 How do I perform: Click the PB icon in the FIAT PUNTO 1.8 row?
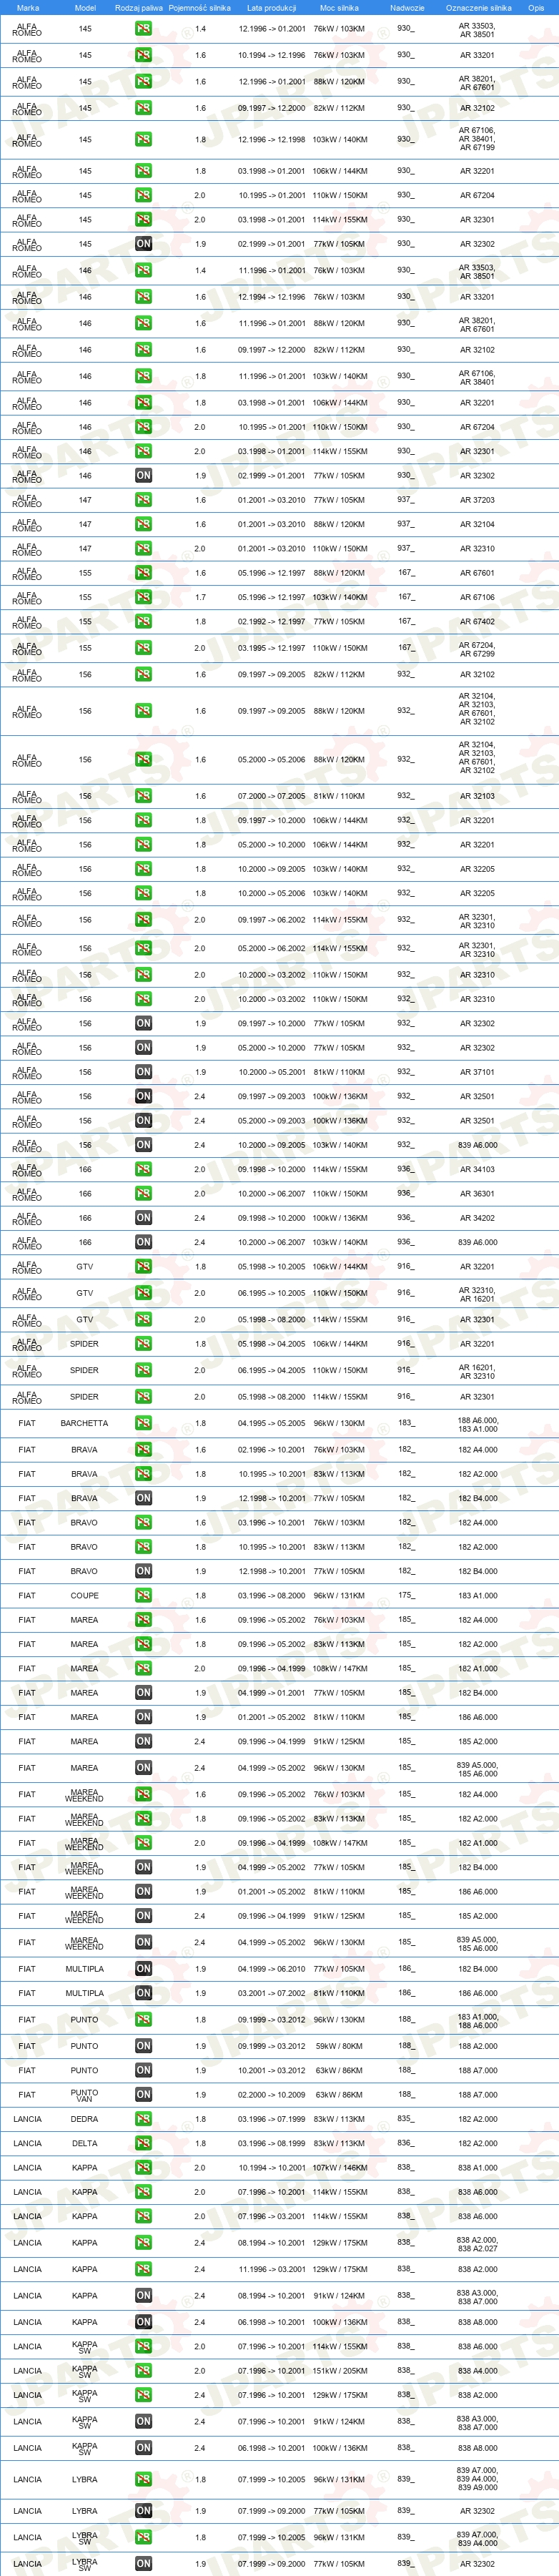143,2020
